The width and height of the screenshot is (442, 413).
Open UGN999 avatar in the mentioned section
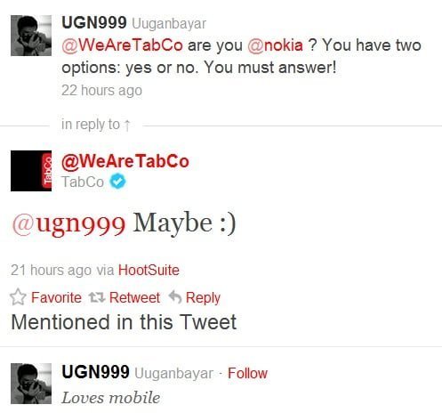(x=31, y=384)
